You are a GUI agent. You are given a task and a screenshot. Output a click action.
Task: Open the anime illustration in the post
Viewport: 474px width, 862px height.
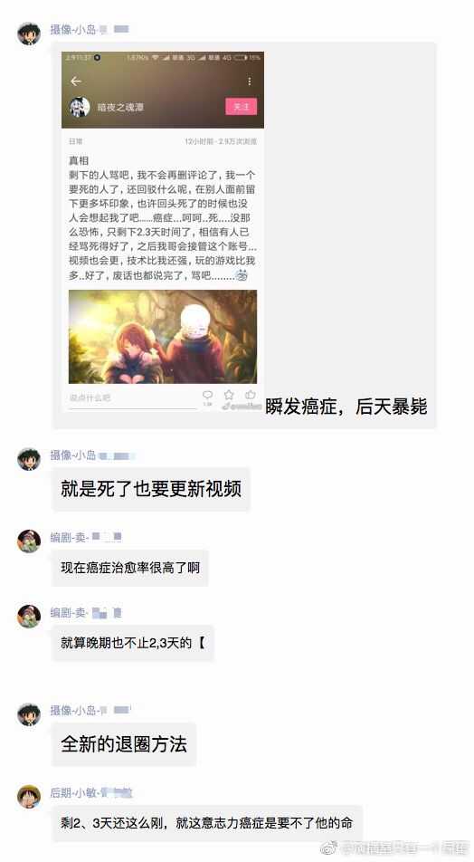coord(163,337)
